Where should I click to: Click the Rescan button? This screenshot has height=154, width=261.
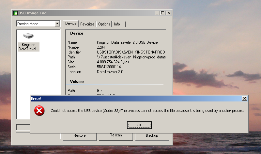click(x=116, y=137)
